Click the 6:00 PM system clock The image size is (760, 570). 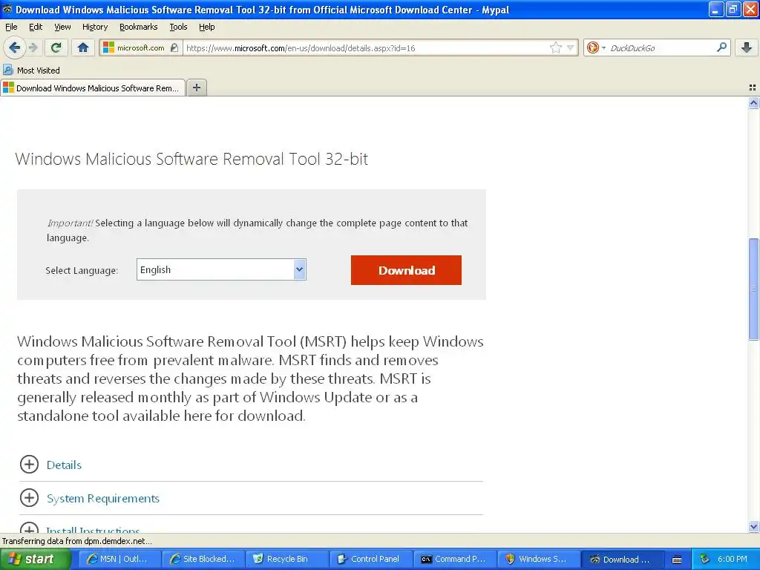coord(733,559)
